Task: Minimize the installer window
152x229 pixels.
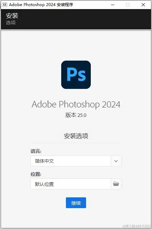Action: coord(113,5)
